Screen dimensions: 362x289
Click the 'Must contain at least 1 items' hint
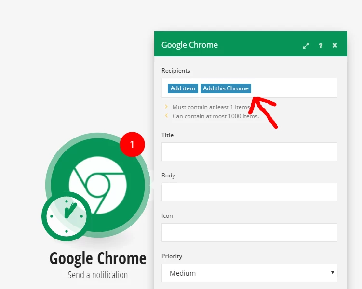tap(211, 107)
